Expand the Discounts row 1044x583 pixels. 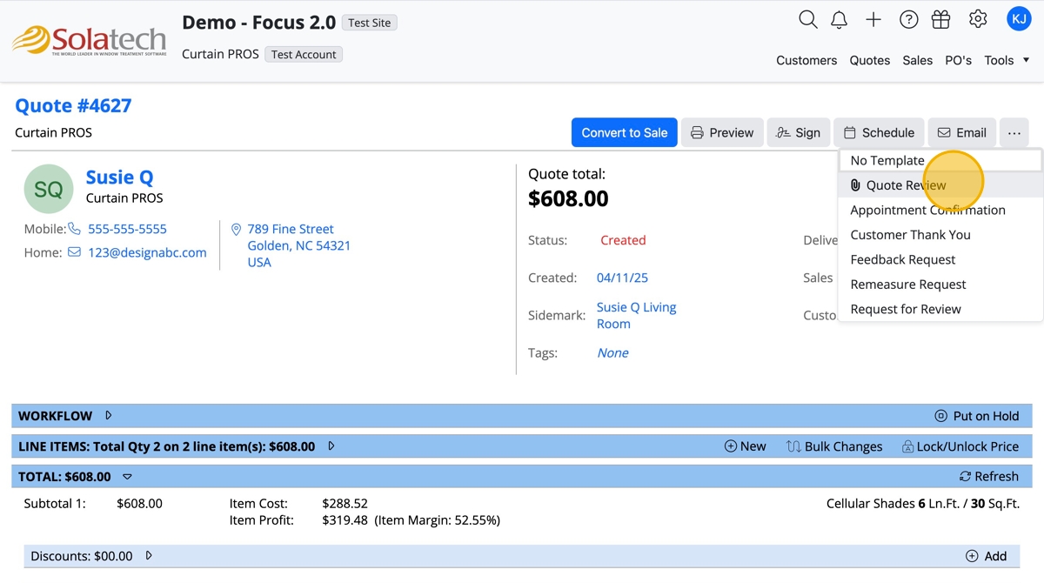point(149,556)
